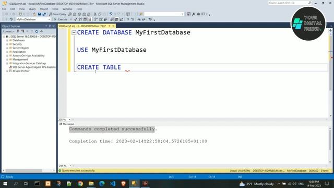Click the Open File folder icon

tap(34, 14)
